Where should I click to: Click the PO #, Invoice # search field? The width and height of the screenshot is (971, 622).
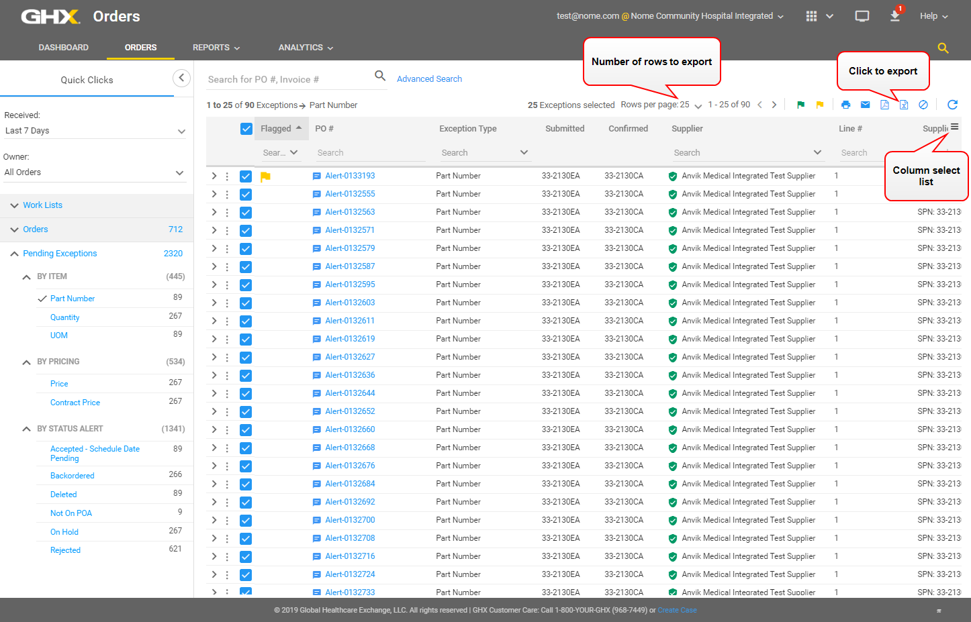click(x=289, y=79)
